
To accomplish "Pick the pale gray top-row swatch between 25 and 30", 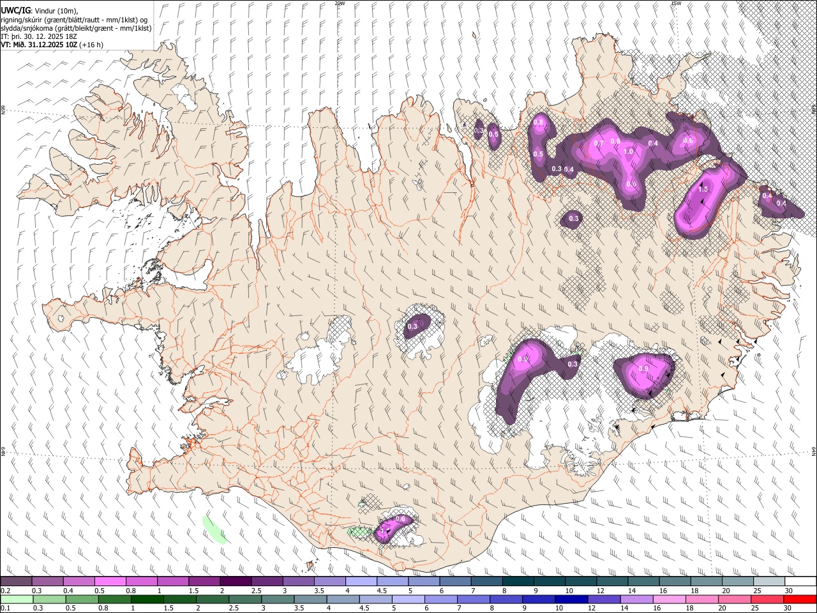I will click(x=769, y=582).
